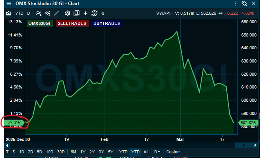Image resolution: width=260 pixels, height=158 pixels.
Task: Click the V: 8,517m volume readout
Action: (x=184, y=13)
